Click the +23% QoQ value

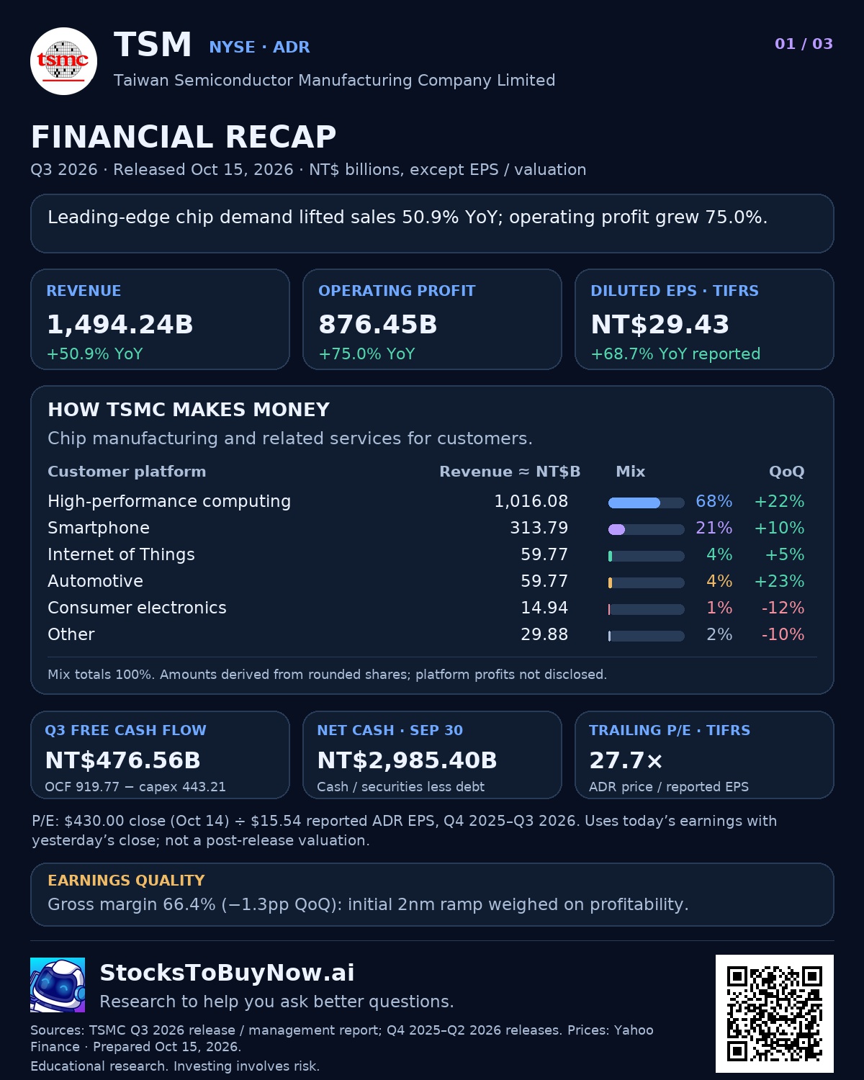(x=779, y=581)
